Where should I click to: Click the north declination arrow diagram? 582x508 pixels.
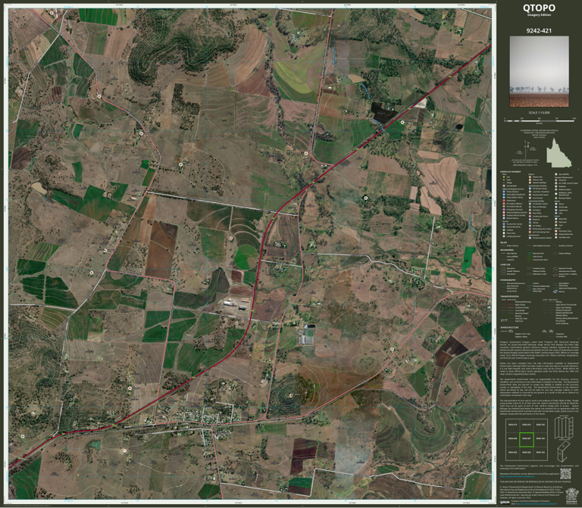click(527, 150)
